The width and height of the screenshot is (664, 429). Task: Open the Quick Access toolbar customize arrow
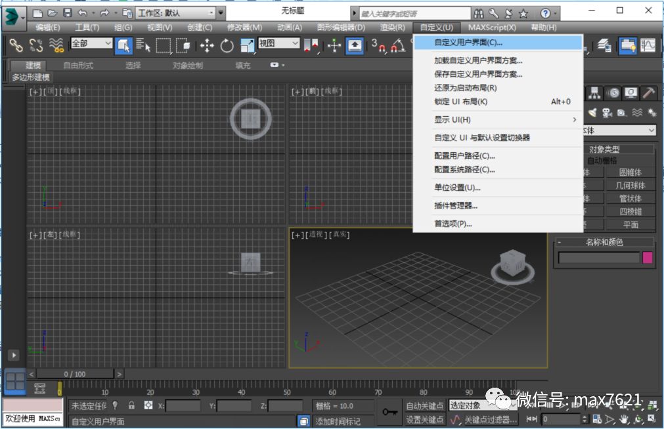[221, 13]
